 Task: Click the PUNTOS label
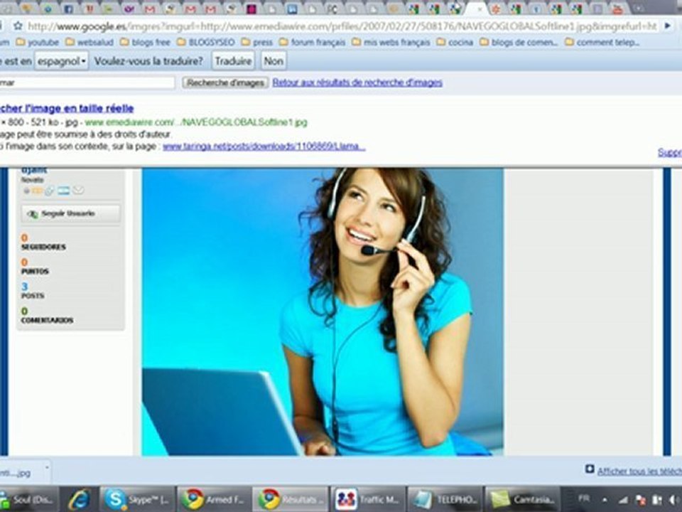click(x=35, y=271)
